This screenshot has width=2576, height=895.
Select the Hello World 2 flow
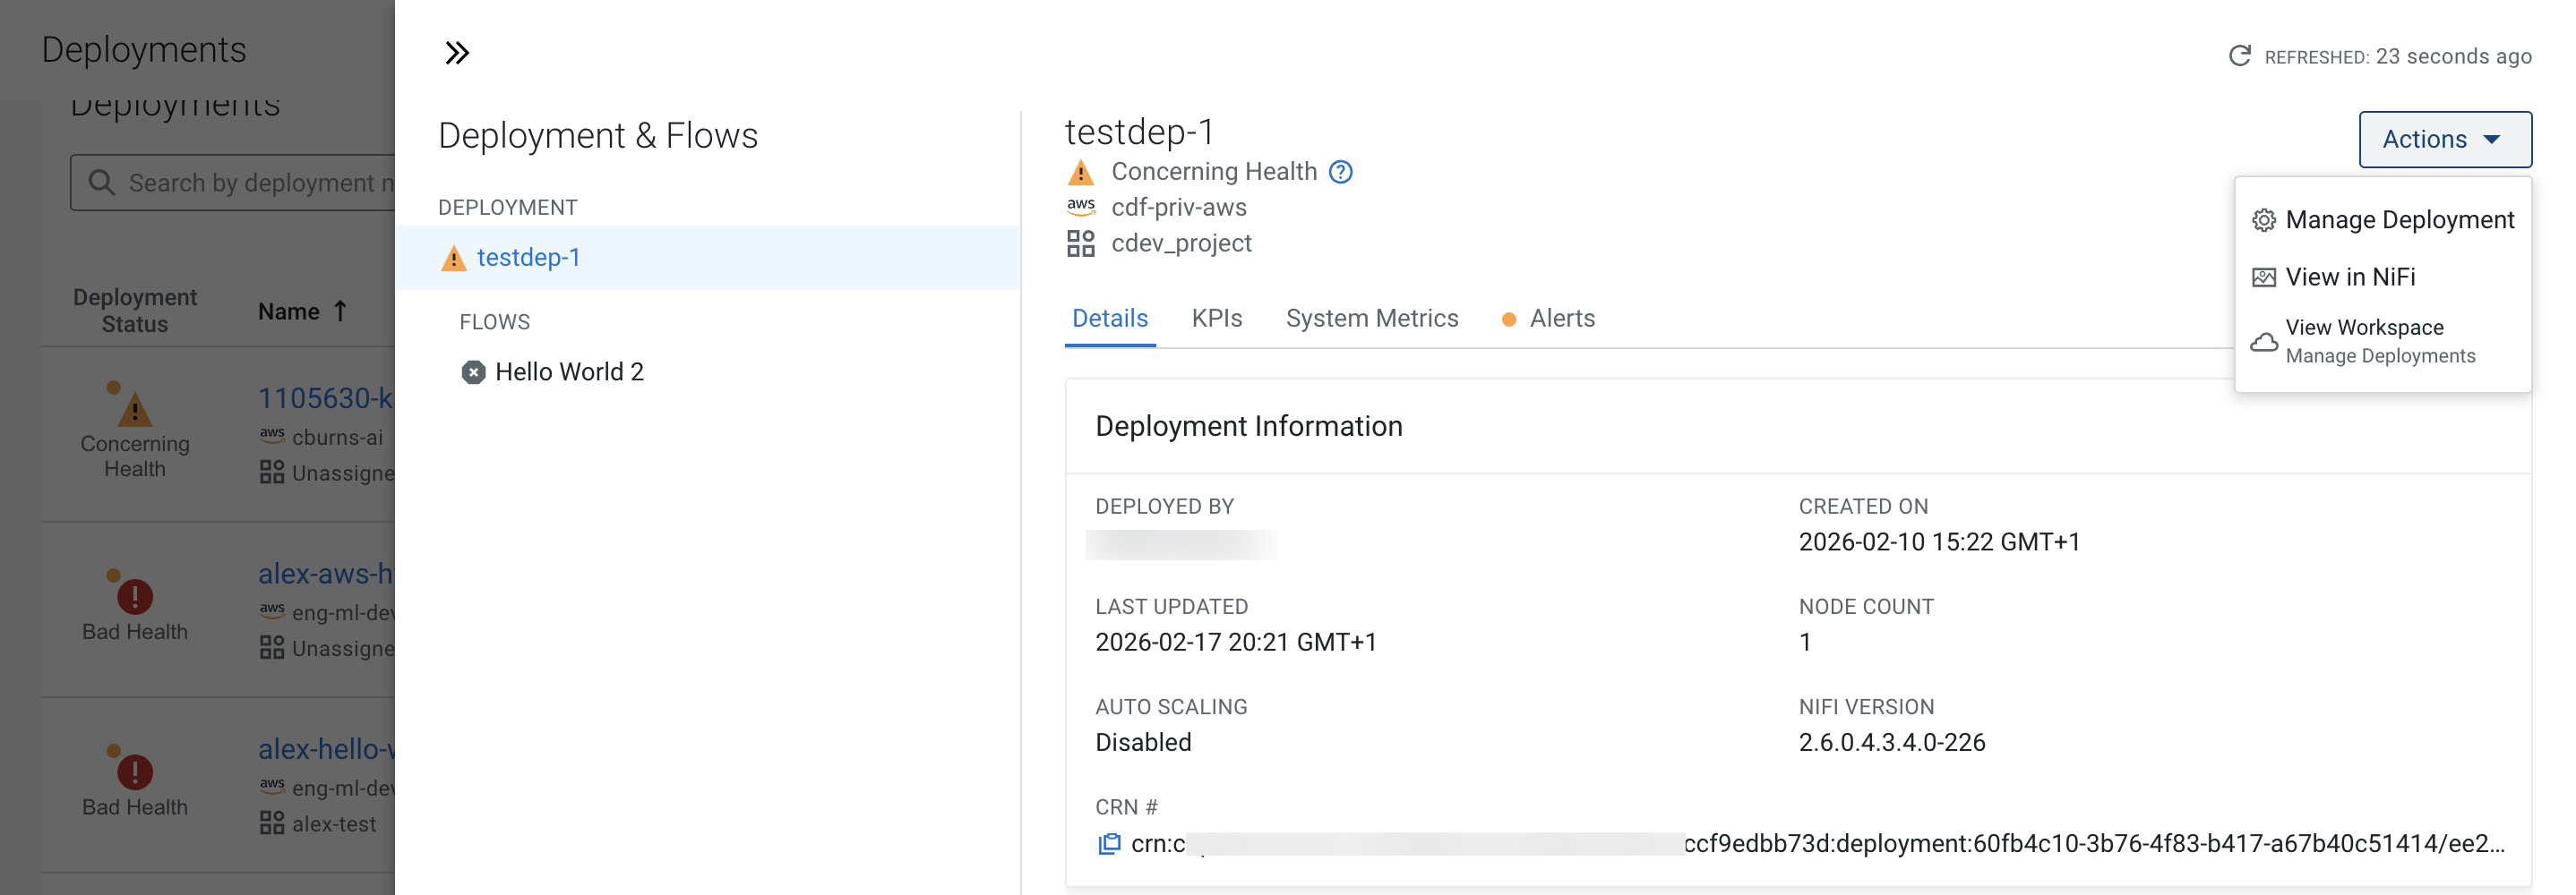click(x=568, y=372)
